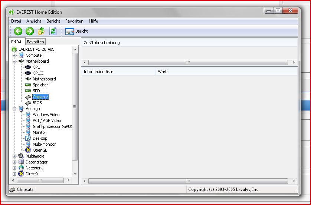Image resolution: width=311 pixels, height=205 pixels.
Task: Expand the Datenträger tree node
Action: [14, 162]
